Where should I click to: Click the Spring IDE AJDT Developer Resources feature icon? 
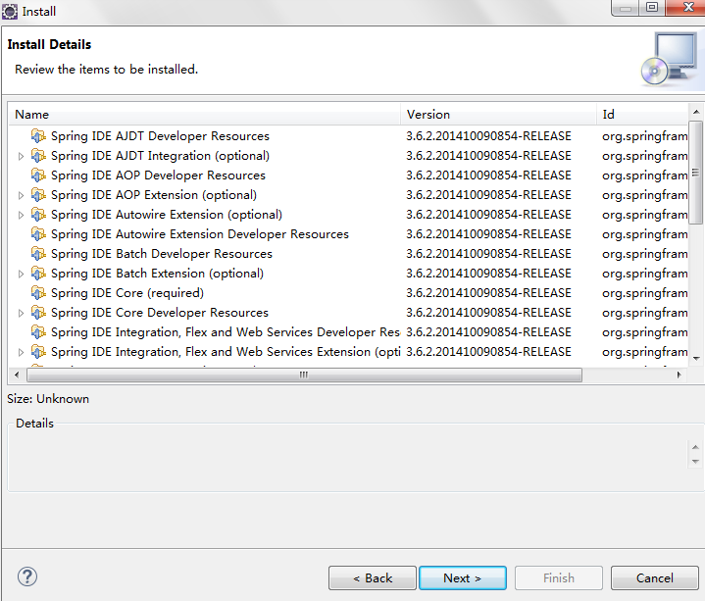(38, 135)
